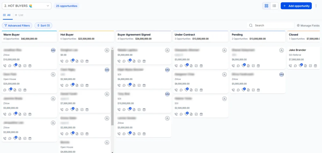
Task: Open notes on Hot Buyer $2,500,000.00 card
Action: point(77,85)
